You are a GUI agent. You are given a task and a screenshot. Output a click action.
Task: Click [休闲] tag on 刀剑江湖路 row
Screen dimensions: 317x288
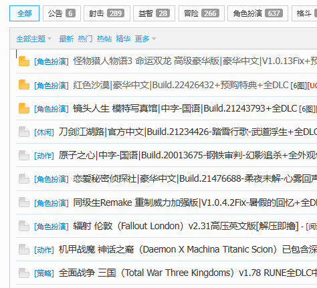pyautogui.click(x=44, y=132)
